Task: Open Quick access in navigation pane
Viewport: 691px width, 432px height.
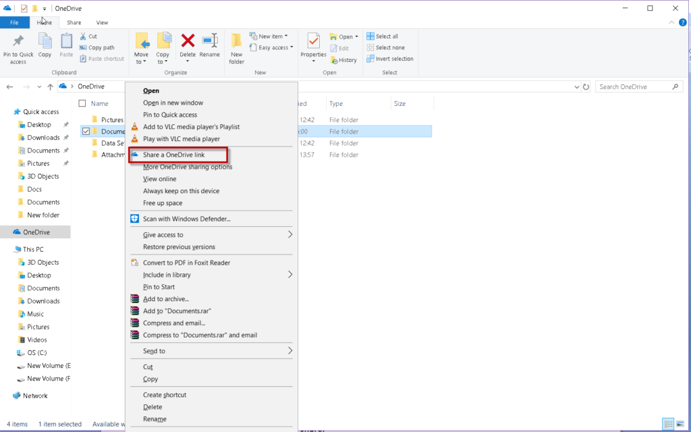Action: point(40,112)
